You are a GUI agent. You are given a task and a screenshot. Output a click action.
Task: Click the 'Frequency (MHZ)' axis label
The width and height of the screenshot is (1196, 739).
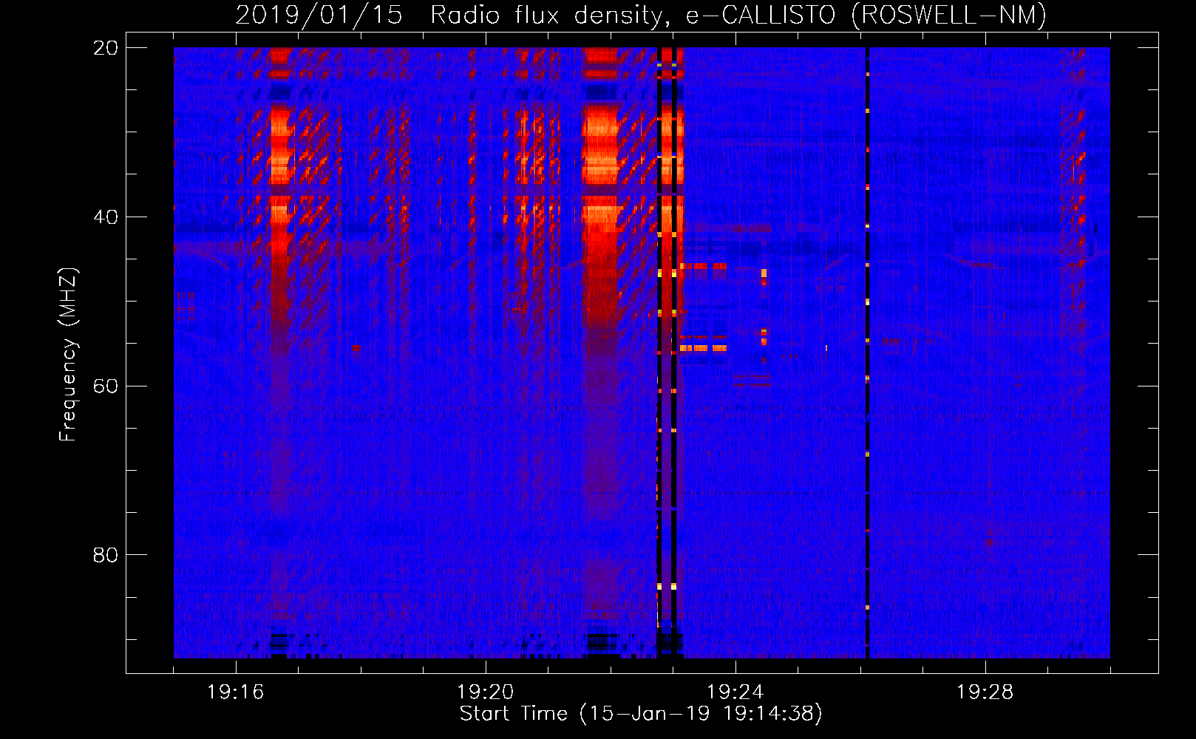click(x=68, y=355)
